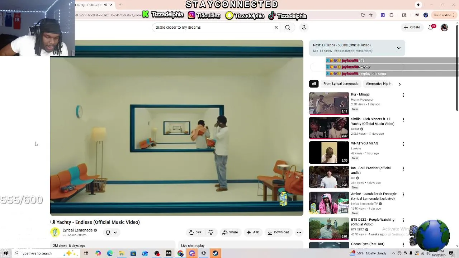Open options for Aminé Lunch Break Freestyle

[x=403, y=194]
